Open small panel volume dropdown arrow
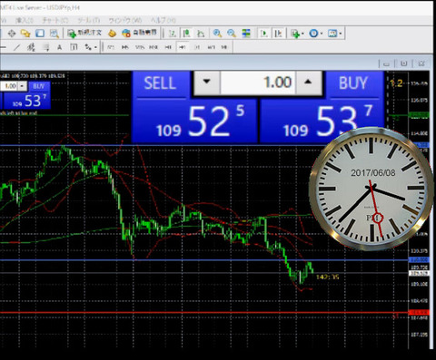This screenshot has width=436, height=360. pyautogui.click(x=22, y=86)
